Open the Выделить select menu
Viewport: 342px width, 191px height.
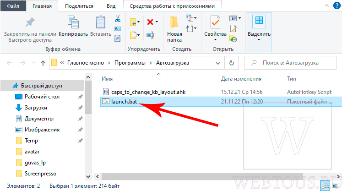click(259, 32)
